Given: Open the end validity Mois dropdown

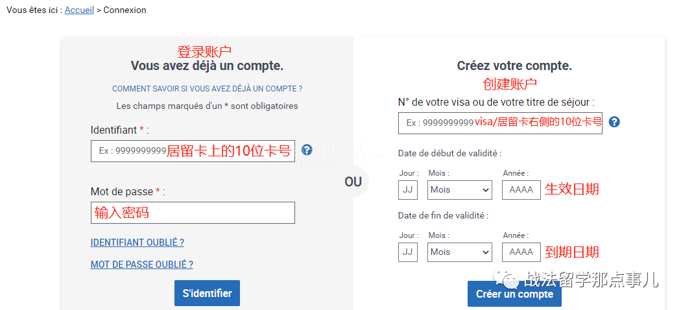Looking at the screenshot, I should tap(459, 252).
